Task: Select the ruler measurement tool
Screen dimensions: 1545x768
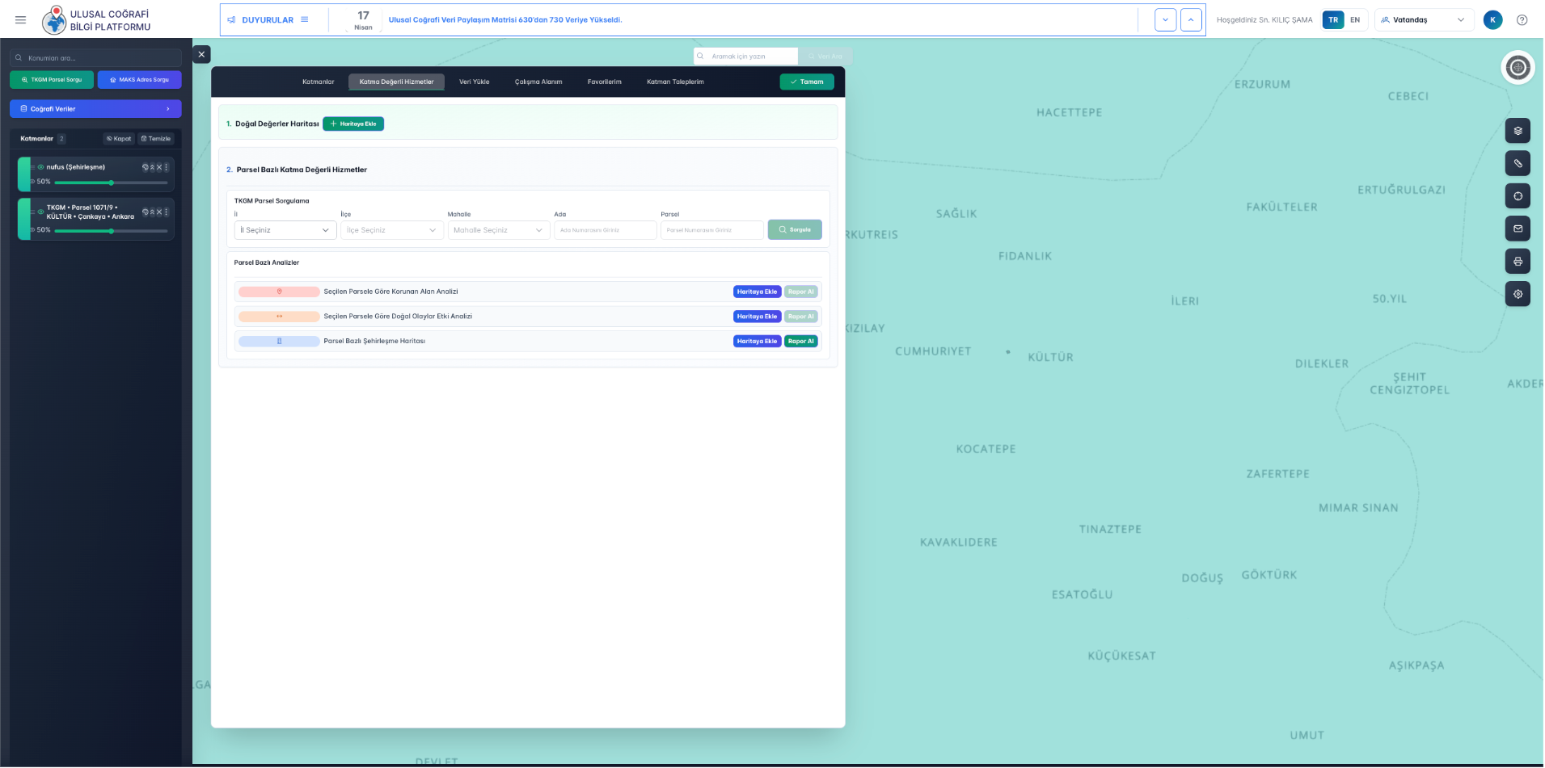Action: point(1518,163)
